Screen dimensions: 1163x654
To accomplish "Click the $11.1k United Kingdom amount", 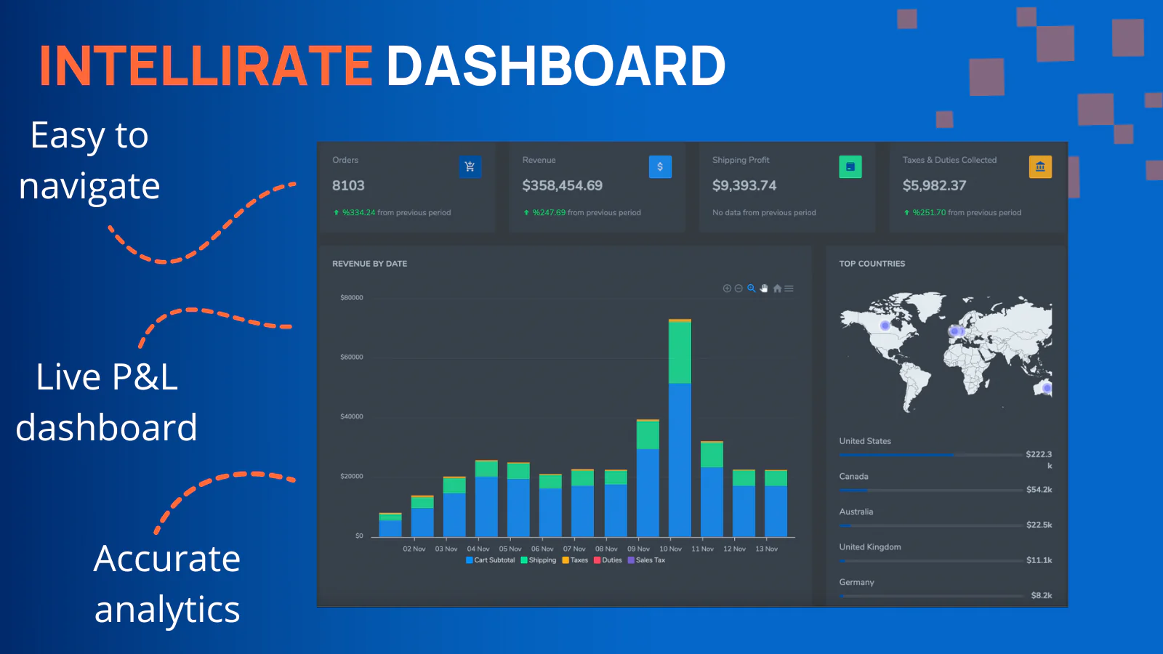I will click(x=1039, y=560).
